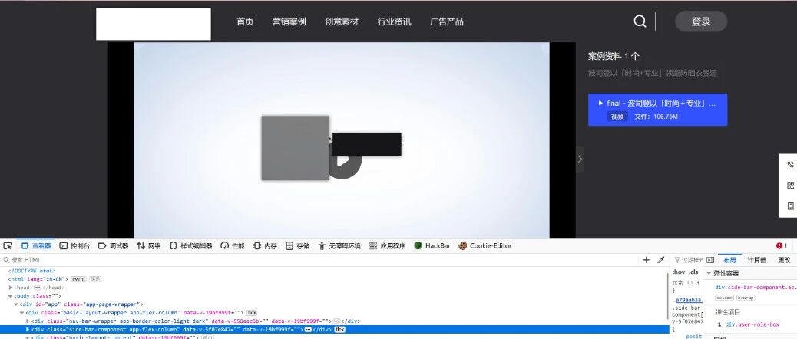The image size is (797, 339).
Task: Switch to the 布局 Layout sidebar tab
Action: point(730,260)
